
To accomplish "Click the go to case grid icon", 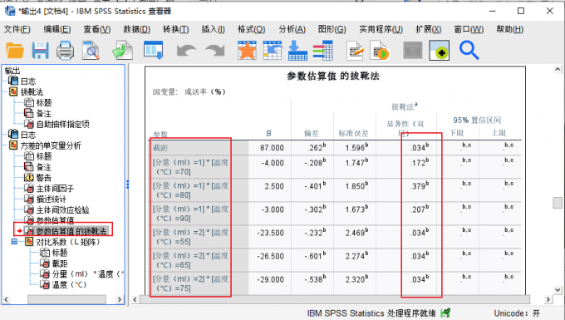I will click(273, 50).
